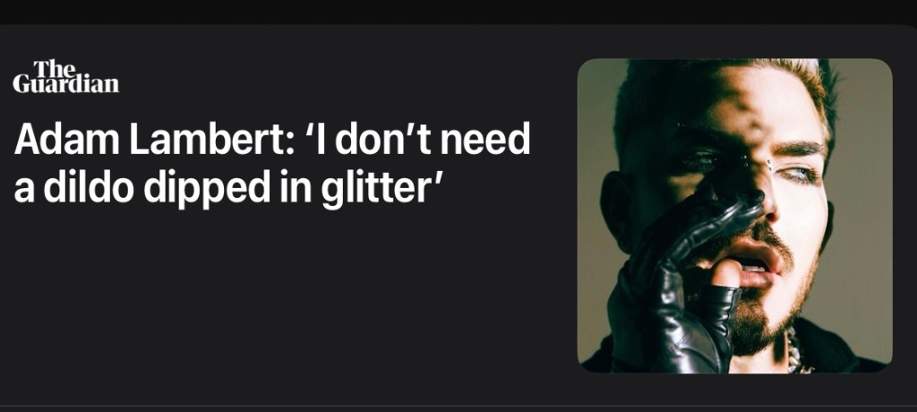This screenshot has width=917, height=412.
Task: Click the dark strip above the card
Action: 458,12
